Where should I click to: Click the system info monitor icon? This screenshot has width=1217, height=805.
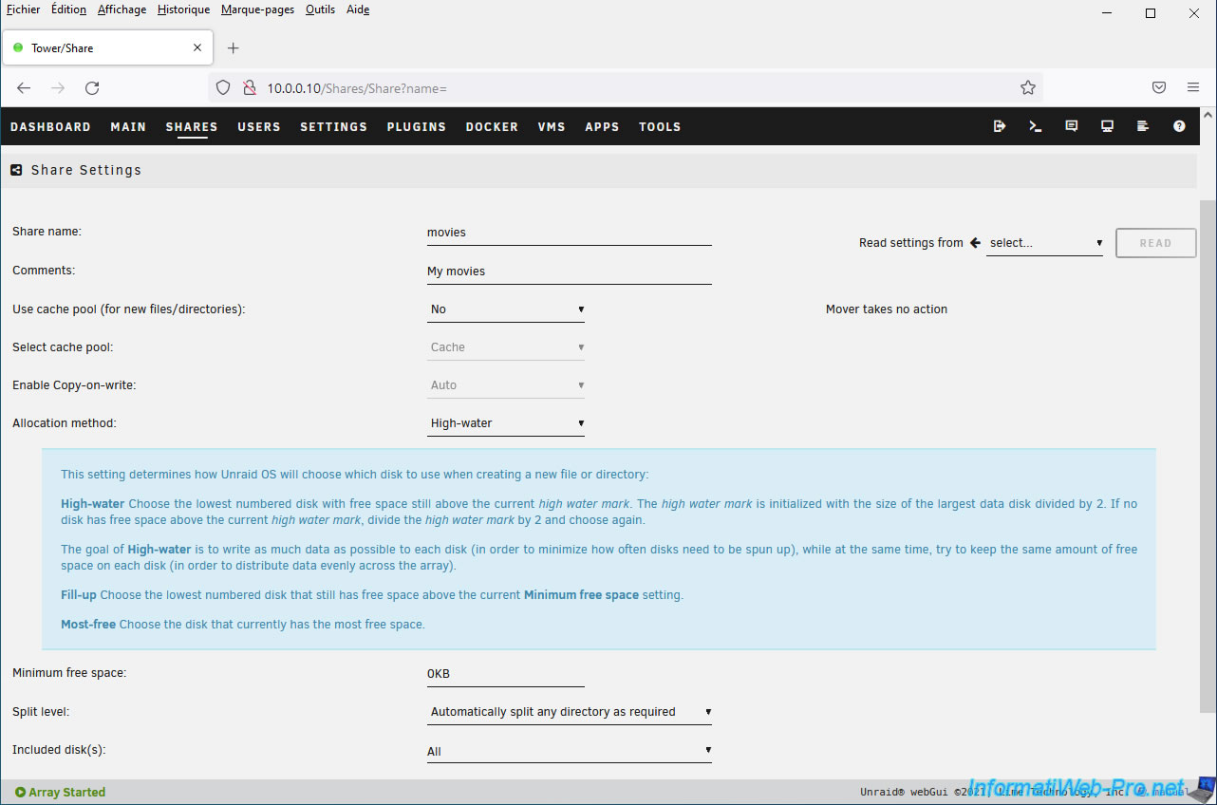[1107, 126]
